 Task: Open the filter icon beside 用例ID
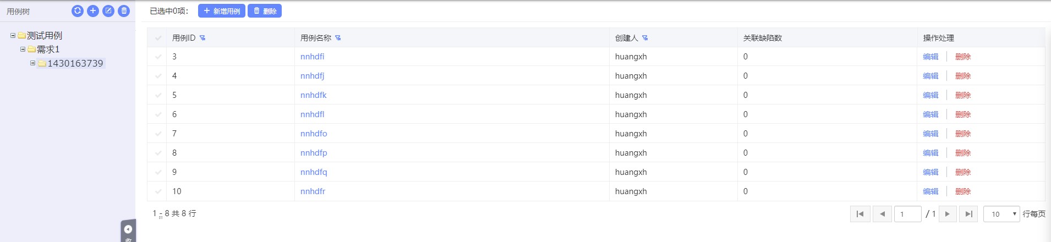(x=202, y=38)
